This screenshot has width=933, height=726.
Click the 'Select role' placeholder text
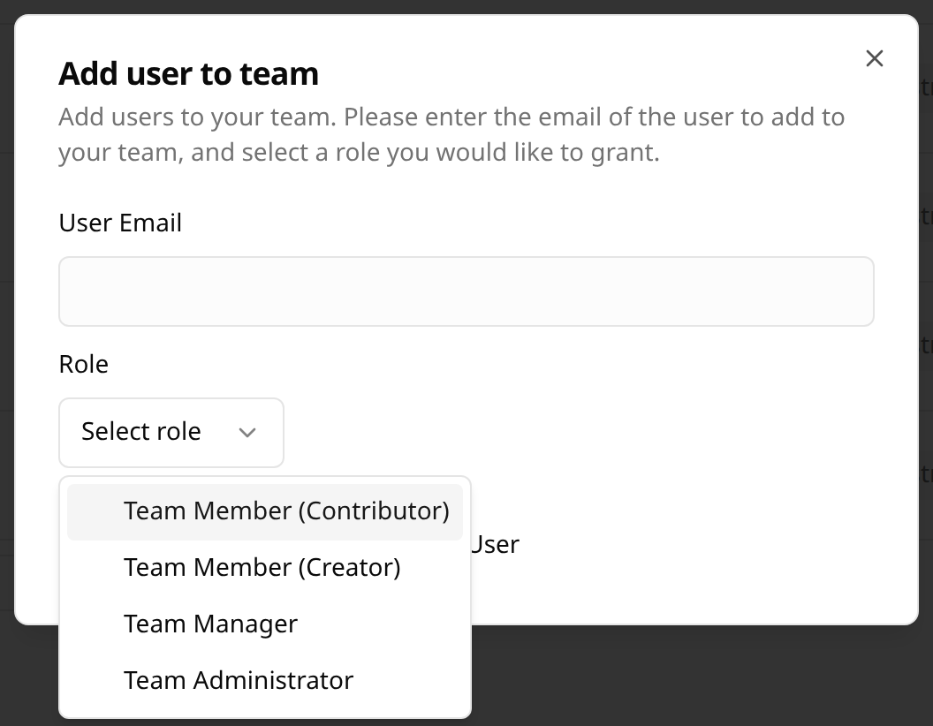click(141, 432)
